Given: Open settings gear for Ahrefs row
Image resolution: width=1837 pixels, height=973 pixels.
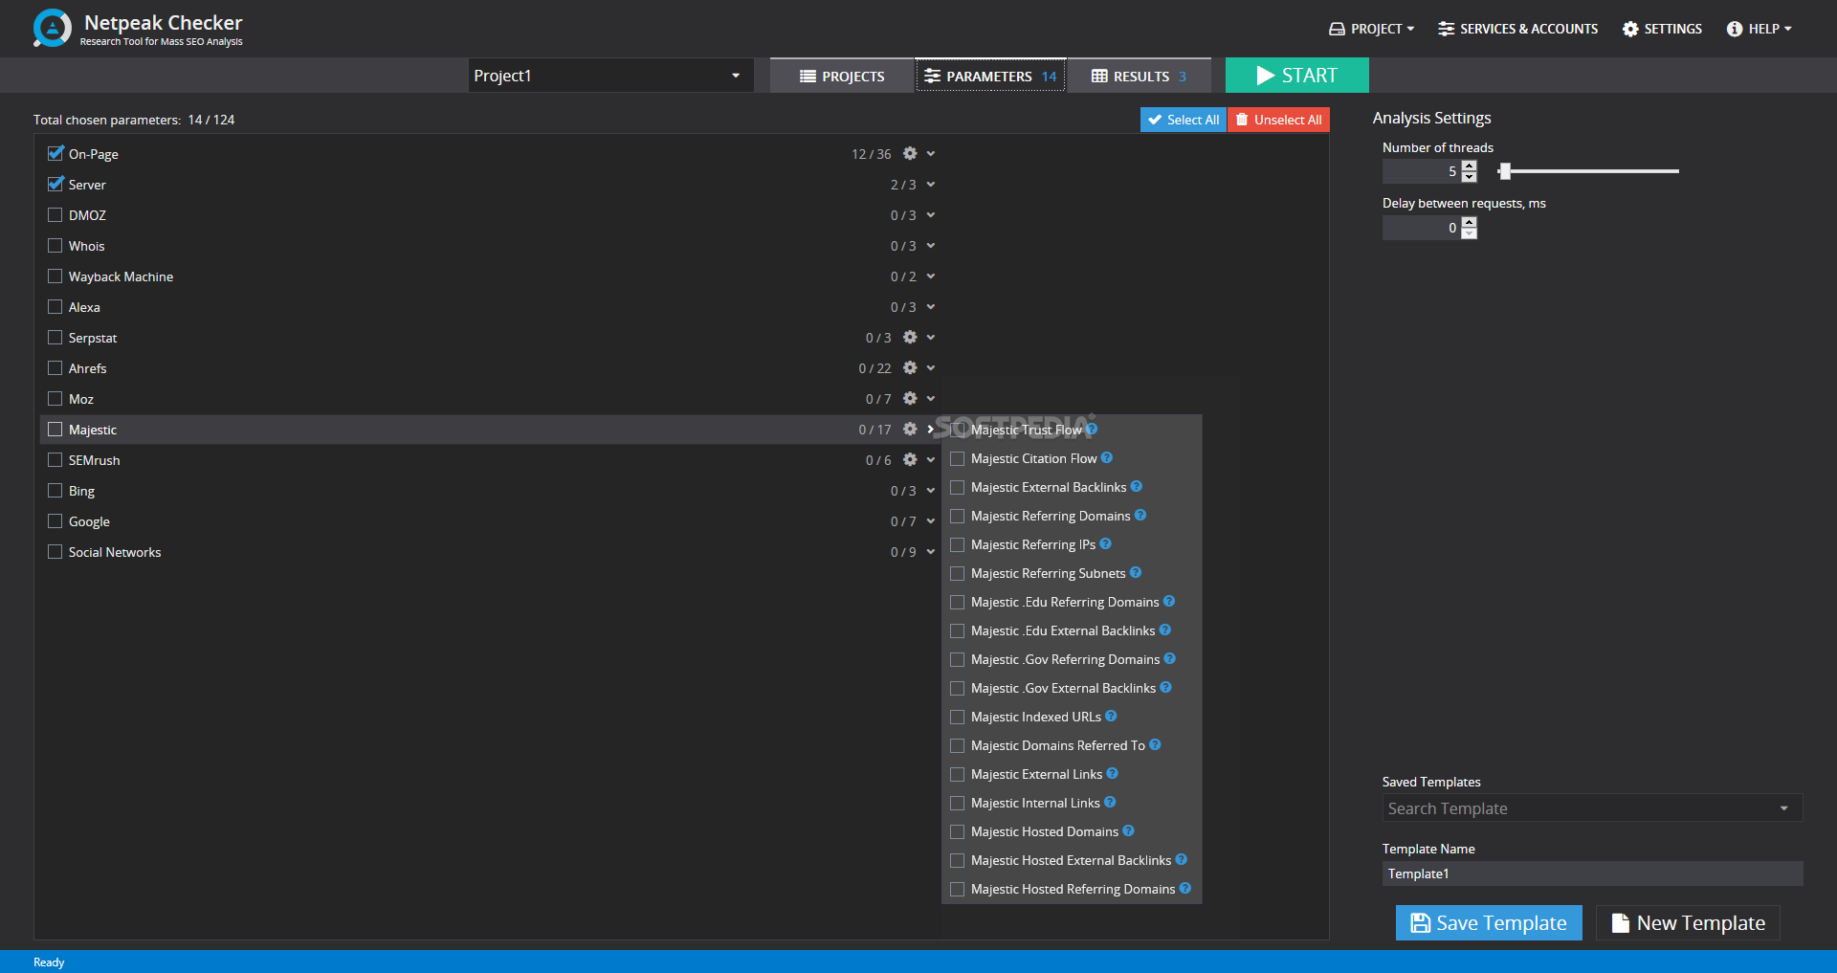Looking at the screenshot, I should pos(910,367).
